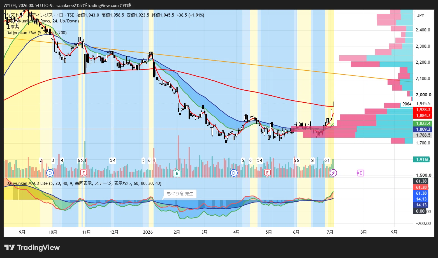The width and height of the screenshot is (438, 258).
Task: Open the red earnings E marker near 11月
Action: [84, 173]
